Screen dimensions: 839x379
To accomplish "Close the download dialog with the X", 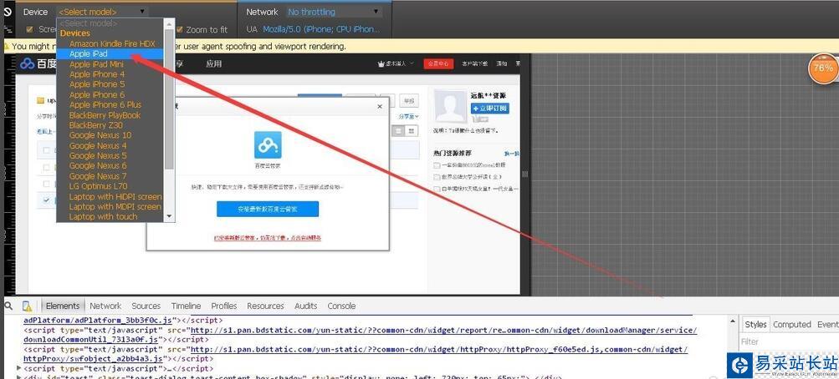I will 380,107.
